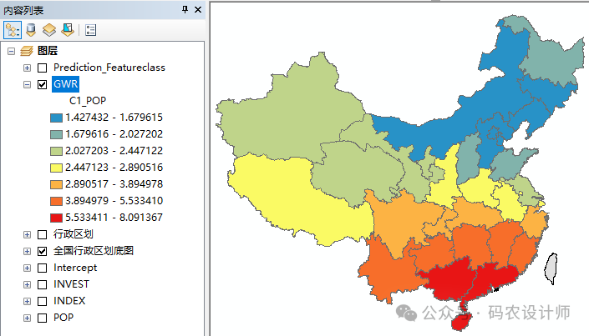Click teal swatch for 1.679616 - 2.027202
Screen dimensions: 589x336
click(x=56, y=134)
